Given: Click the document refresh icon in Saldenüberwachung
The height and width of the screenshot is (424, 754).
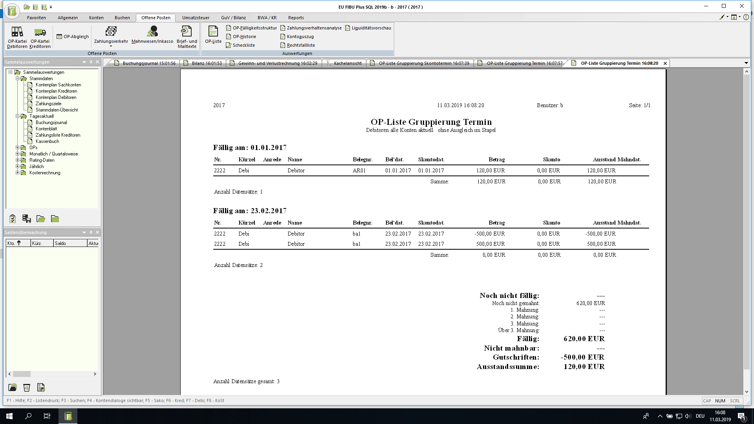Looking at the screenshot, I should 41,387.
